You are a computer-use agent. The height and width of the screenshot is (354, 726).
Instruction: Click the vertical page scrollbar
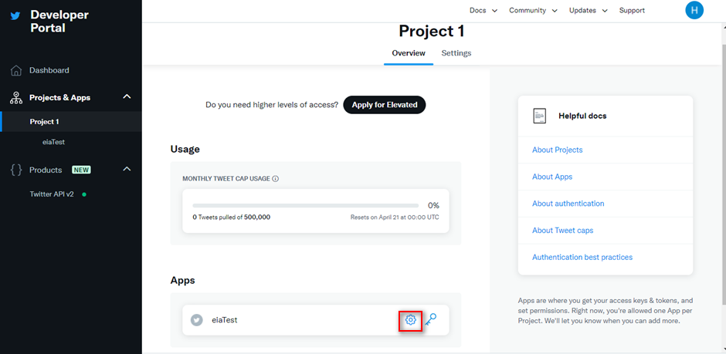(723, 176)
